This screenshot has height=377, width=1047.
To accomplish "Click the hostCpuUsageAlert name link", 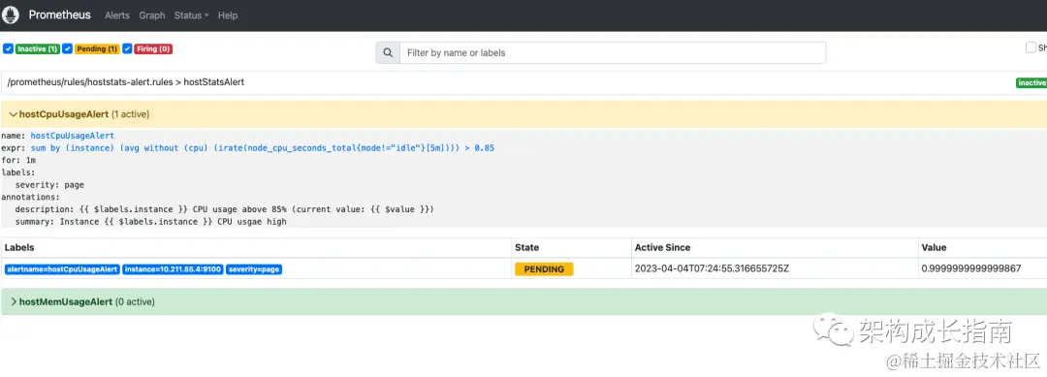I will [x=72, y=136].
